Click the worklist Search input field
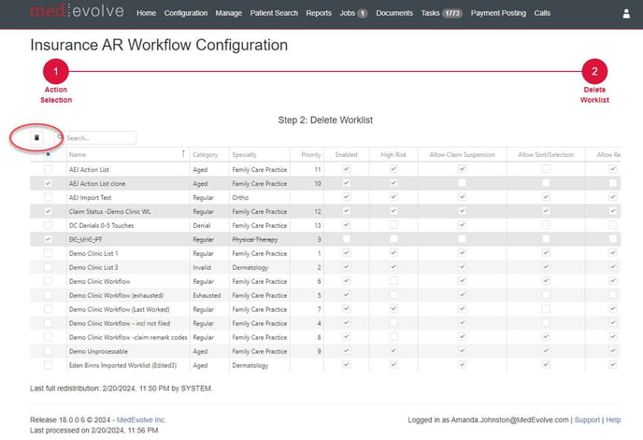 click(x=99, y=137)
